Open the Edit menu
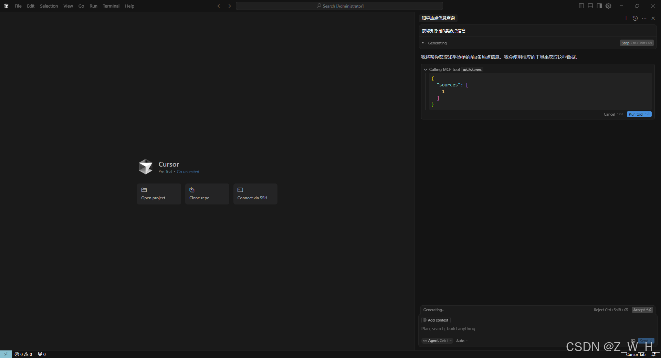Screen dimensions: 661x358 [x=31, y=6]
